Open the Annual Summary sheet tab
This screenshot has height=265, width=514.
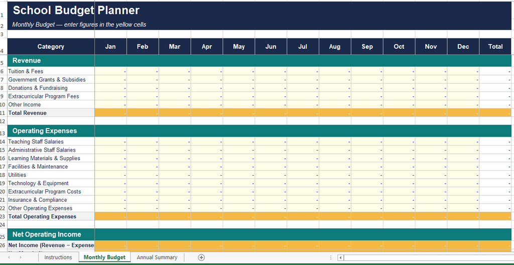pyautogui.click(x=157, y=257)
